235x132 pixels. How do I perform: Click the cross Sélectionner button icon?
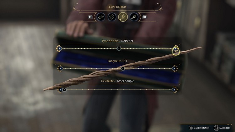(191, 128)
